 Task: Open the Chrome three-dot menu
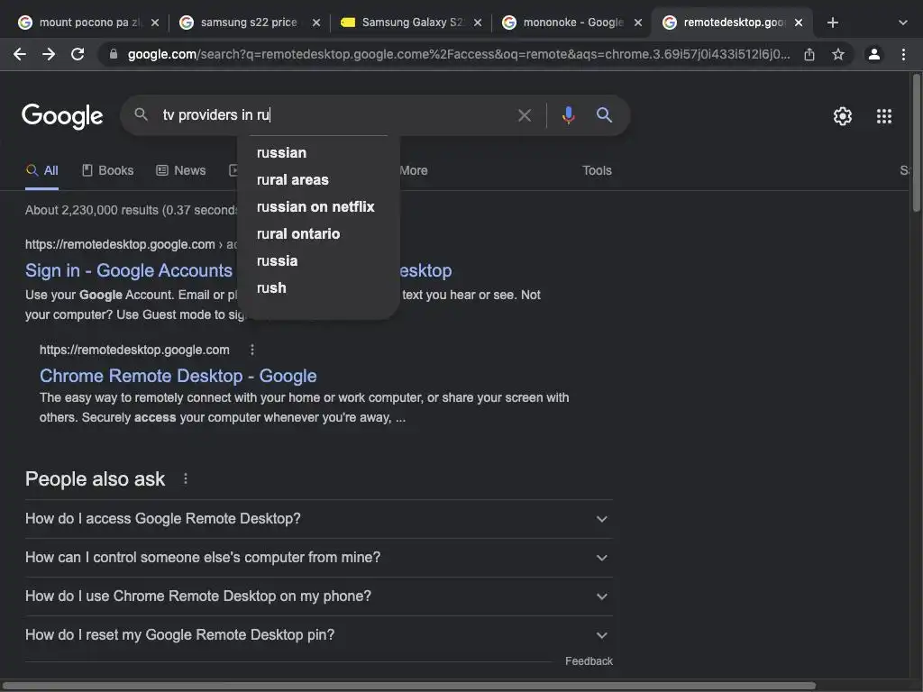pos(903,54)
